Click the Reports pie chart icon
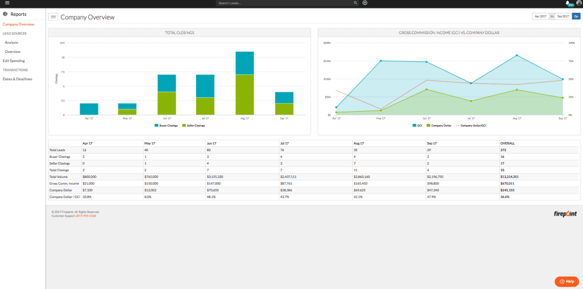The image size is (583, 289). tap(5, 13)
